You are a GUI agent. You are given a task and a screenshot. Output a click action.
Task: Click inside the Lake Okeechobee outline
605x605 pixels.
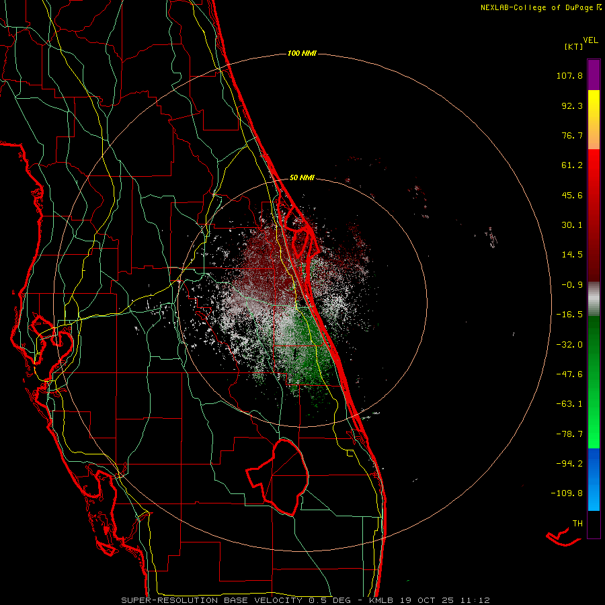(284, 477)
